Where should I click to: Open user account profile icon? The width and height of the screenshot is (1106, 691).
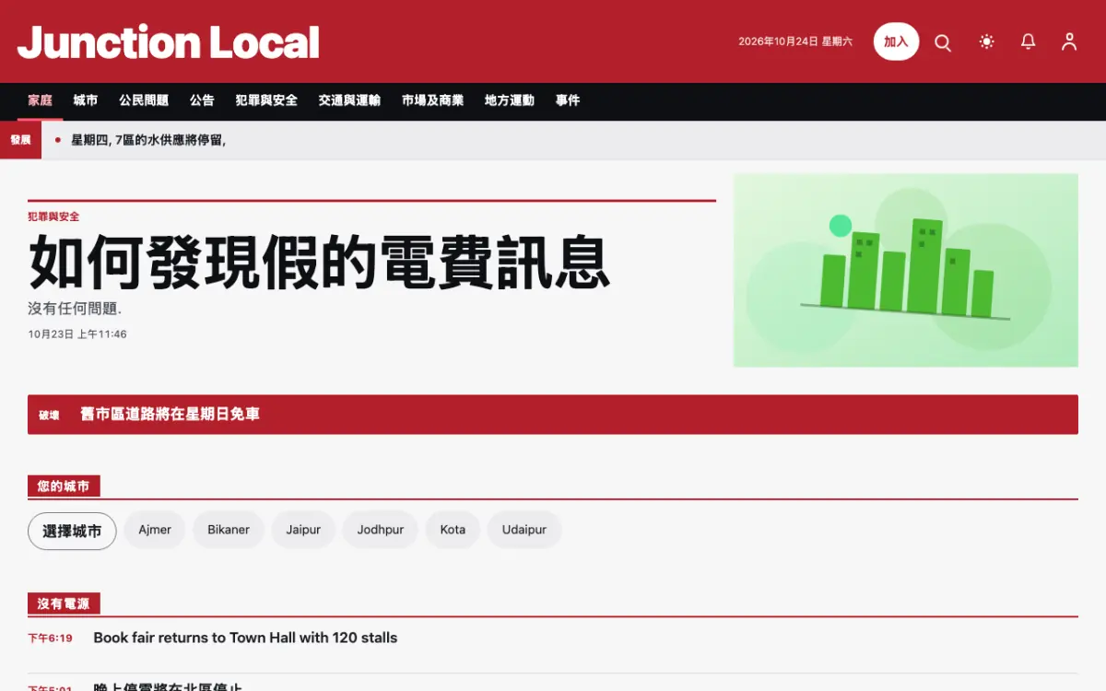[x=1069, y=42]
